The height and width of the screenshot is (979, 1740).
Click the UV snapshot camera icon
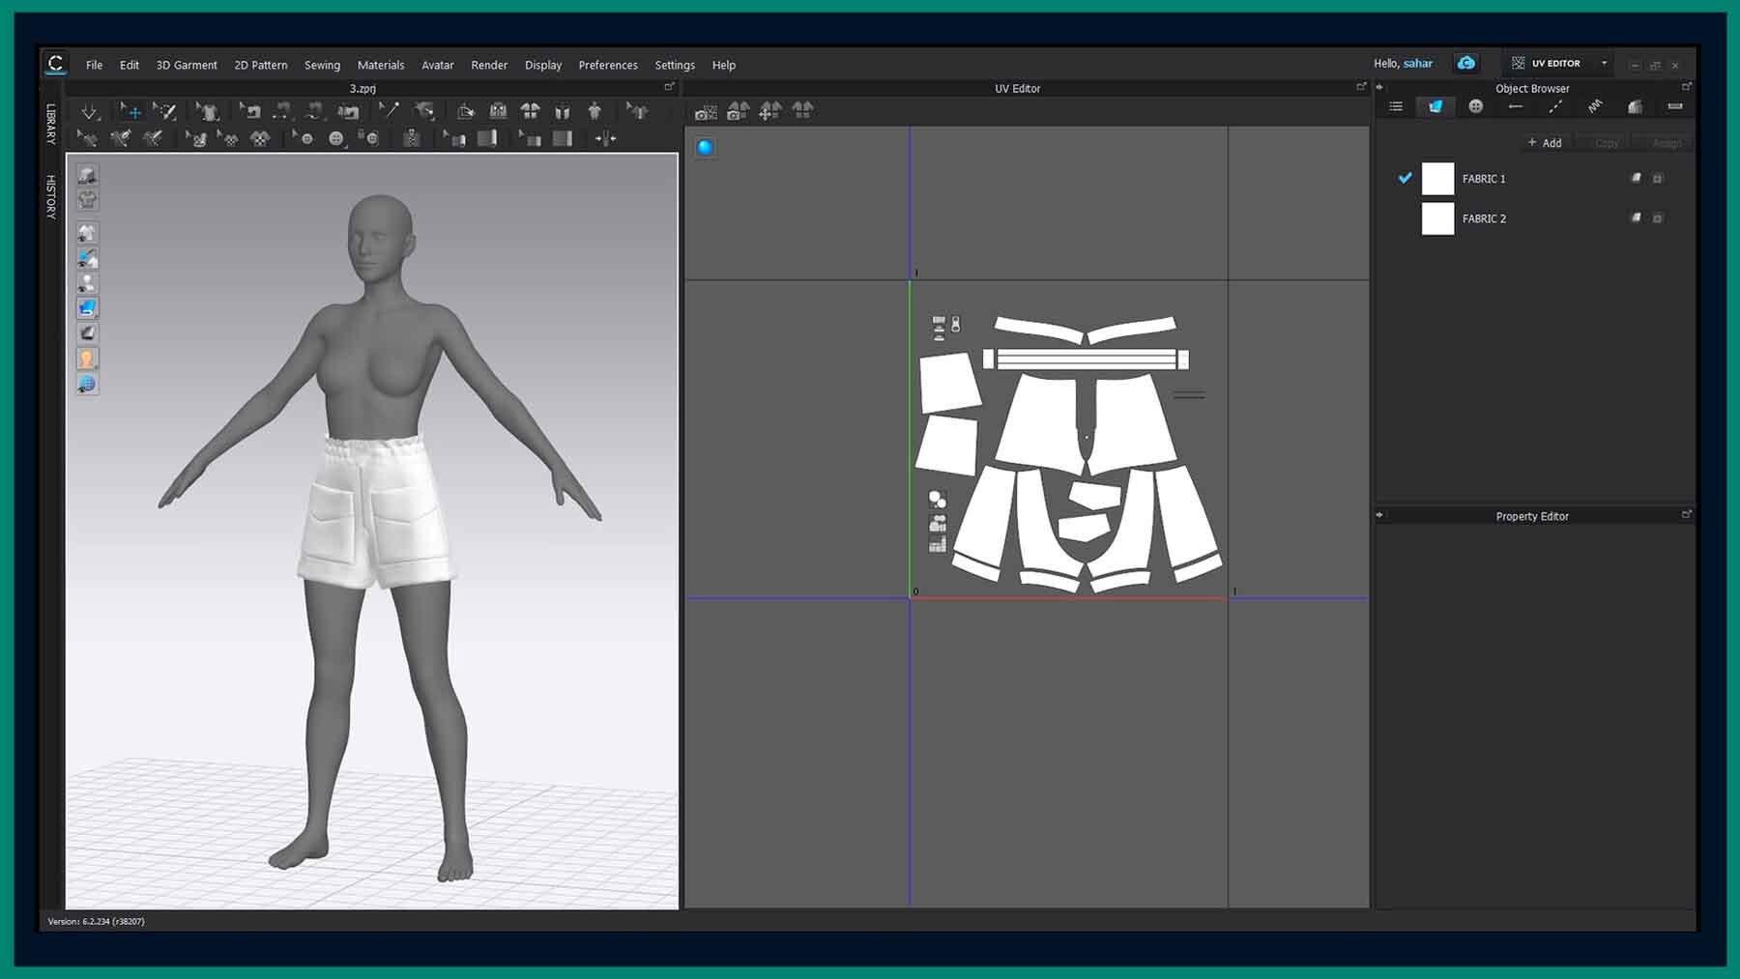[x=706, y=112]
